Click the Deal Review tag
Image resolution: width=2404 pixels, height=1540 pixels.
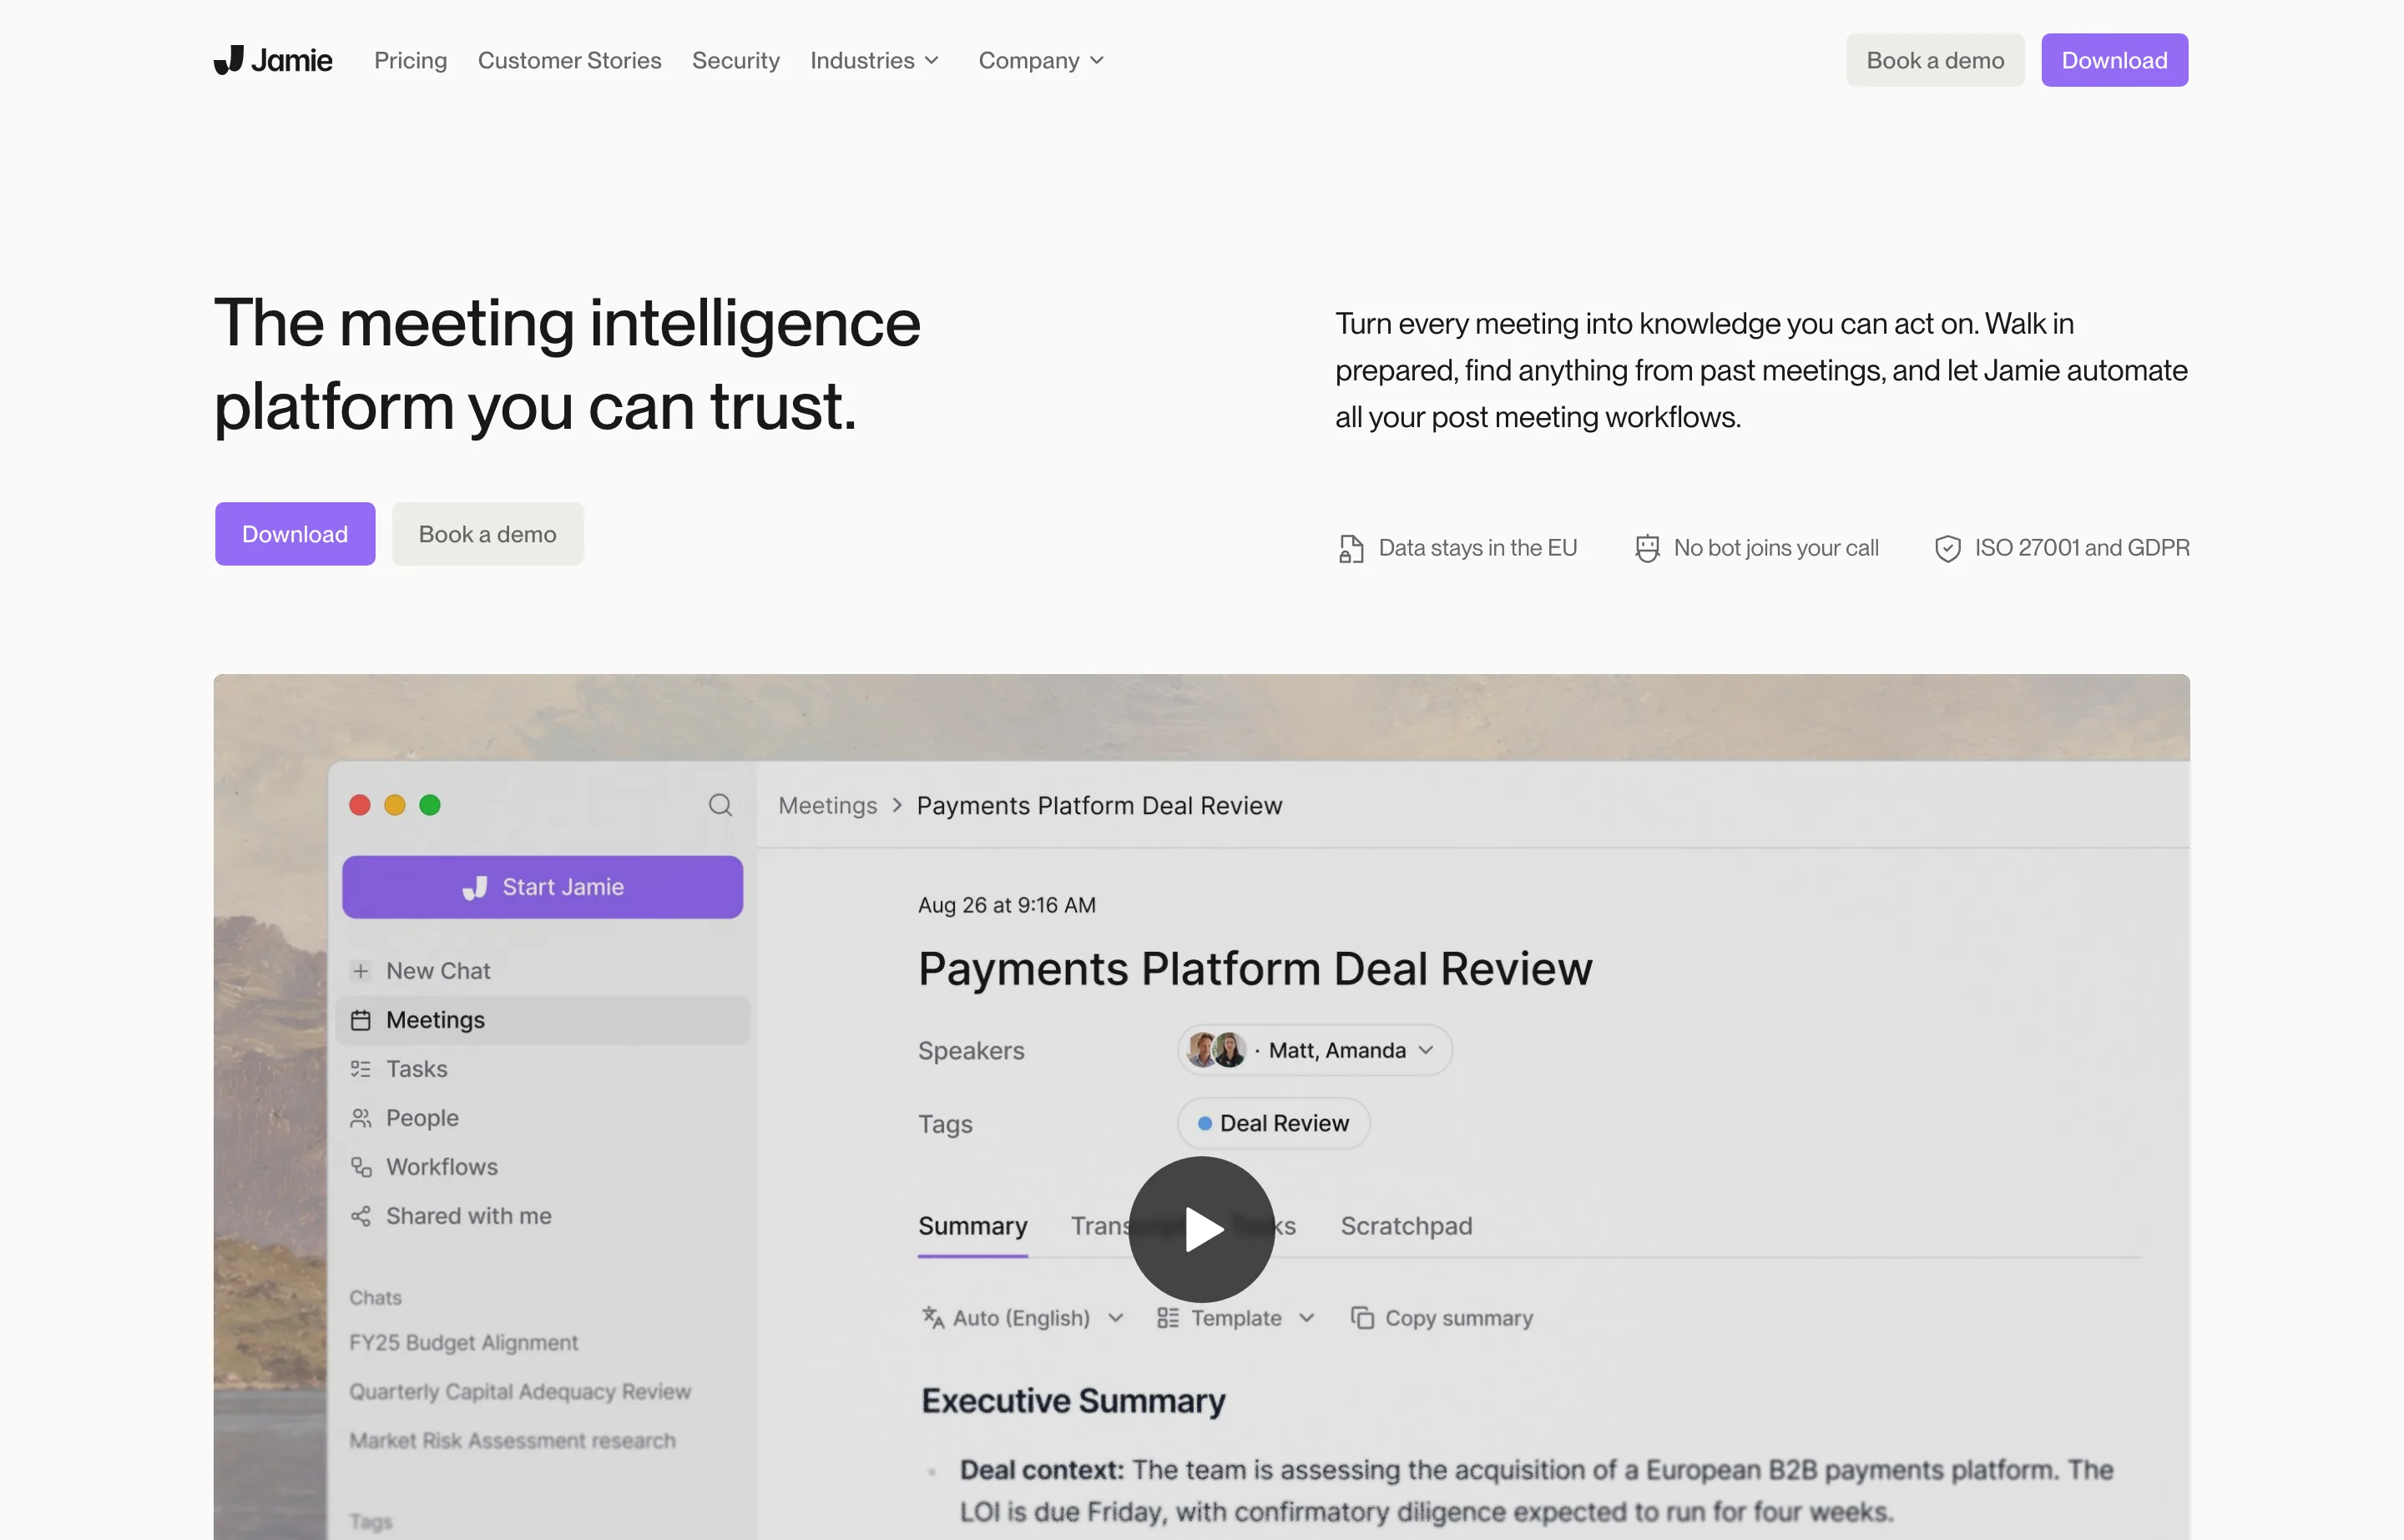1274,1123
